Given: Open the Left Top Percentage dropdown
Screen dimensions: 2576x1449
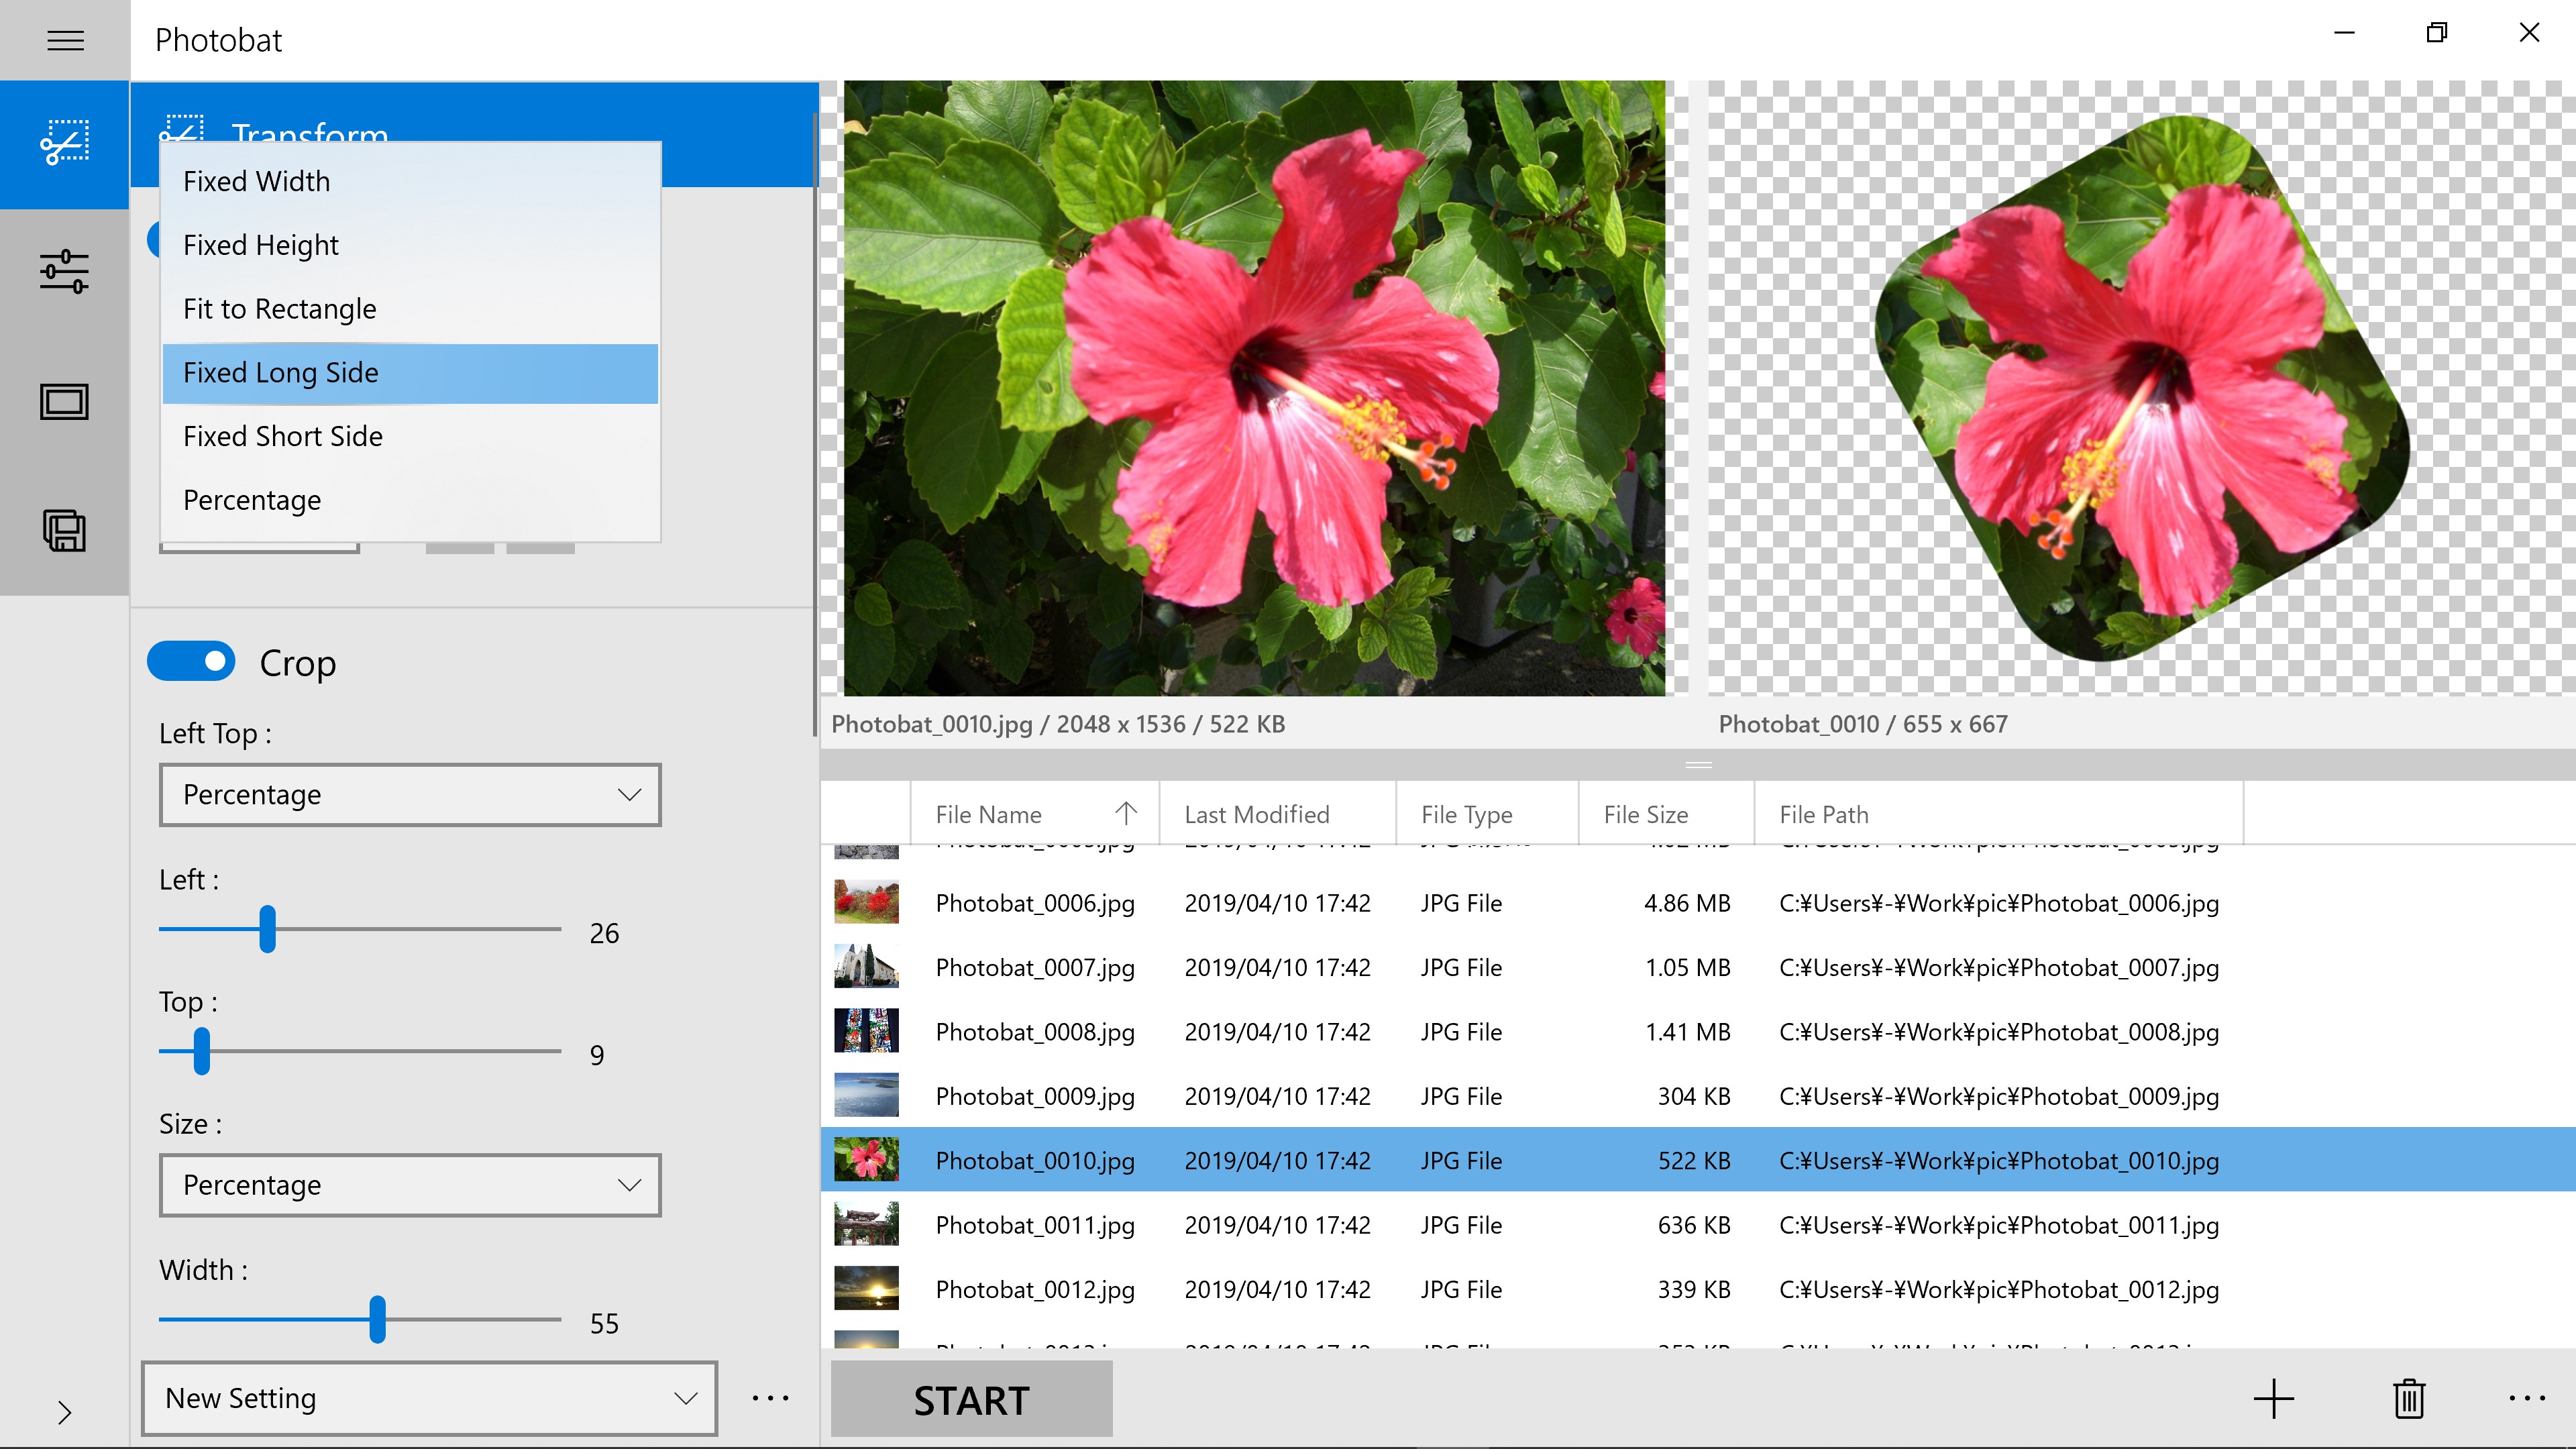Looking at the screenshot, I should point(410,795).
